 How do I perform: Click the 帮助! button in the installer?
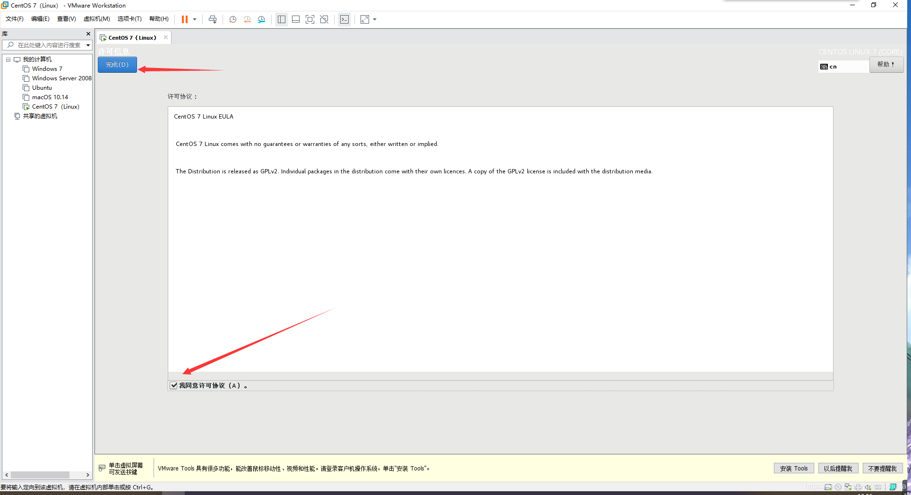click(886, 65)
